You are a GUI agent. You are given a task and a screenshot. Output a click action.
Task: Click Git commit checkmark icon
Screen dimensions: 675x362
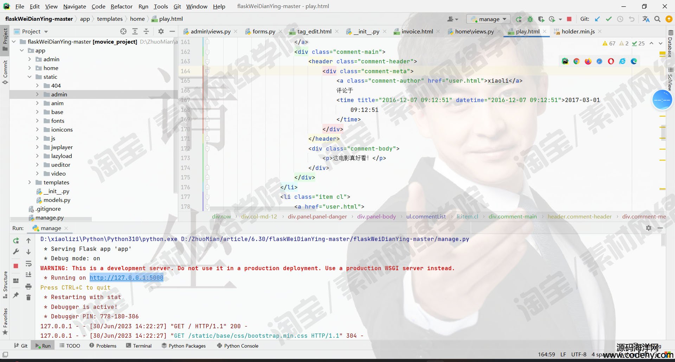tap(609, 19)
